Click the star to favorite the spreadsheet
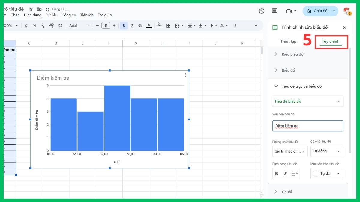 (31, 9)
